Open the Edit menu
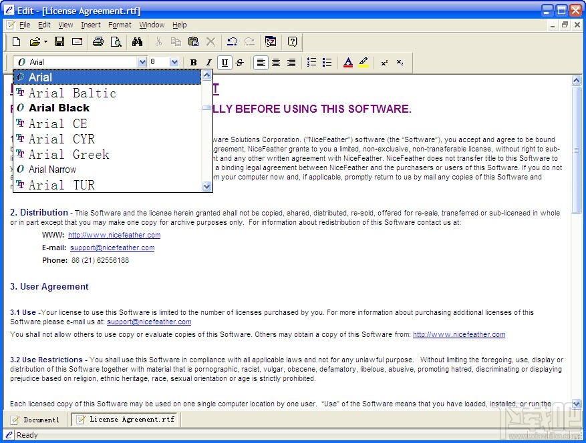Screen dimensions: 586x443 (x=44, y=25)
